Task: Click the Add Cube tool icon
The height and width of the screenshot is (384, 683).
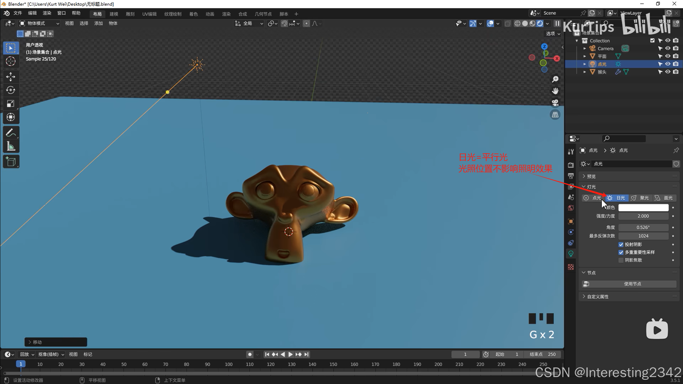Action: [x=11, y=162]
